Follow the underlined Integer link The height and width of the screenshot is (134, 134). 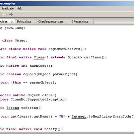pos(79,117)
